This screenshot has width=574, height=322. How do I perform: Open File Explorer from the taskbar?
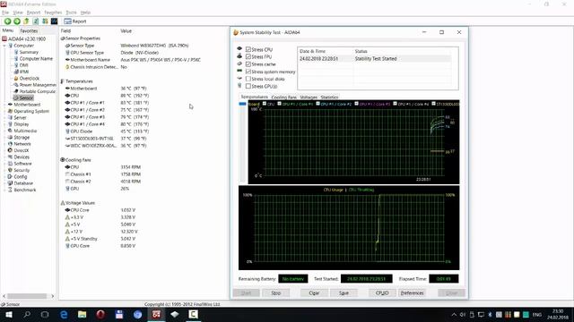[82, 314]
